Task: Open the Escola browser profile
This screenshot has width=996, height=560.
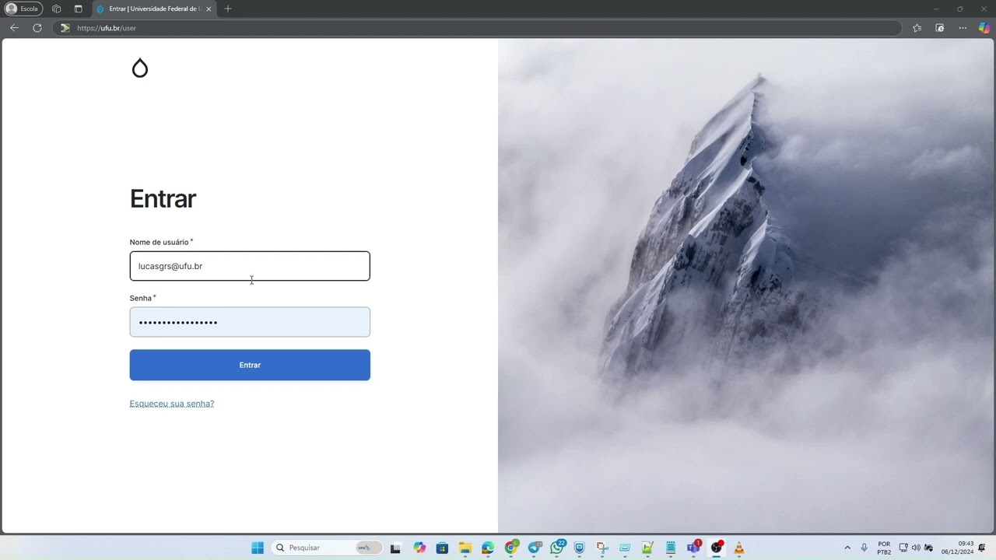Action: (x=23, y=9)
